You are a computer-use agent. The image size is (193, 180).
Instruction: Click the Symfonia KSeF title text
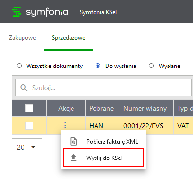click(x=99, y=12)
